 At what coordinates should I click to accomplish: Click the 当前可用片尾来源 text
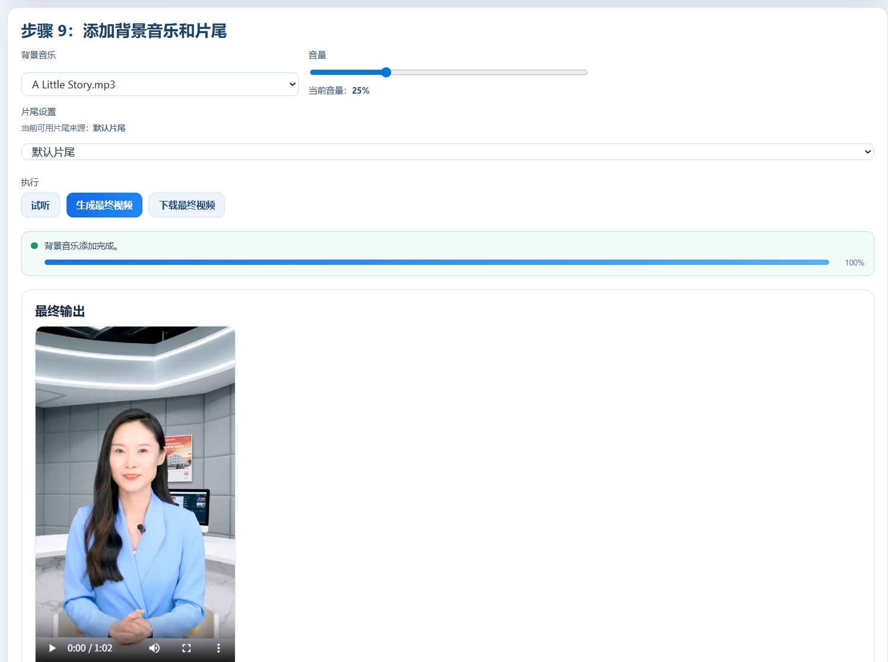pyautogui.click(x=74, y=128)
